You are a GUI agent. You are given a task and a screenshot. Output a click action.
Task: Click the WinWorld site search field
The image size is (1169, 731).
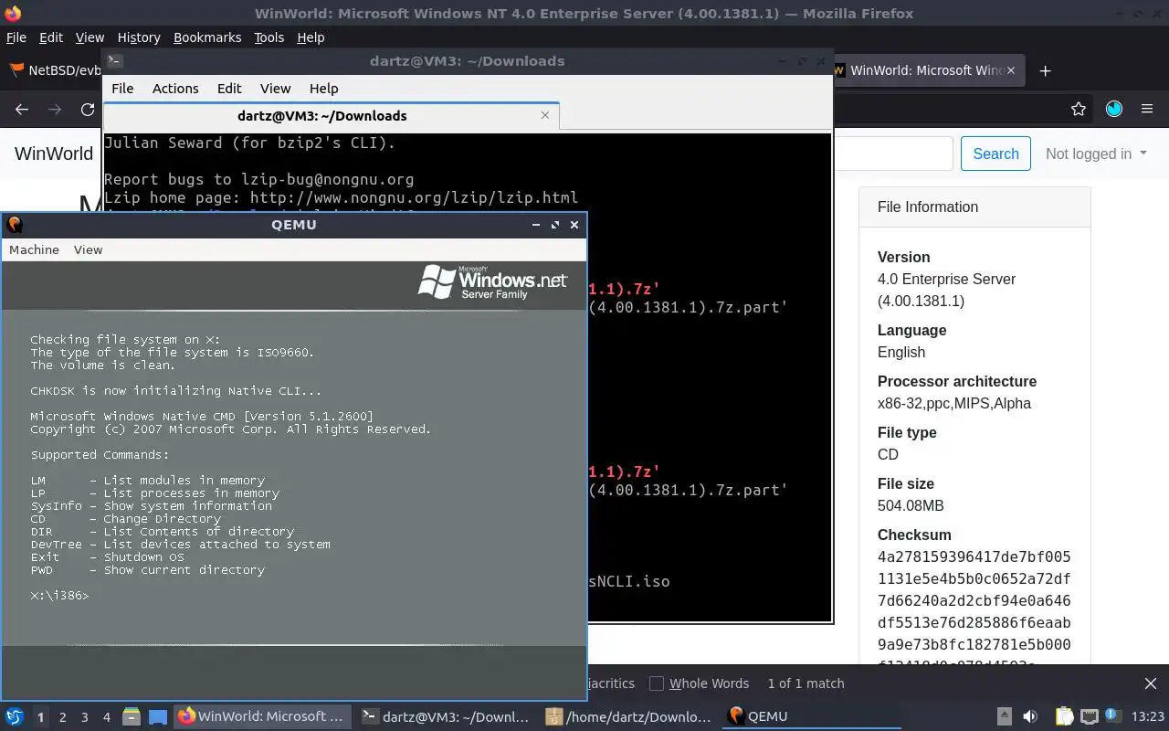[x=892, y=154]
